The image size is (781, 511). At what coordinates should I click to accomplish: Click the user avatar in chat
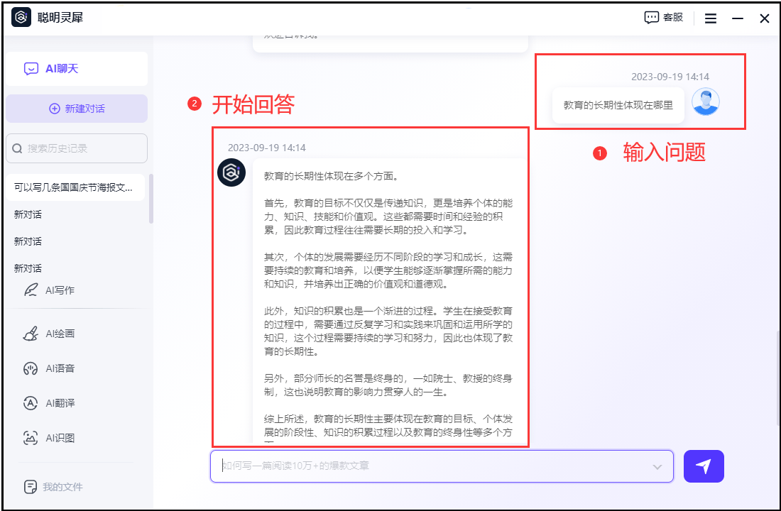705,102
